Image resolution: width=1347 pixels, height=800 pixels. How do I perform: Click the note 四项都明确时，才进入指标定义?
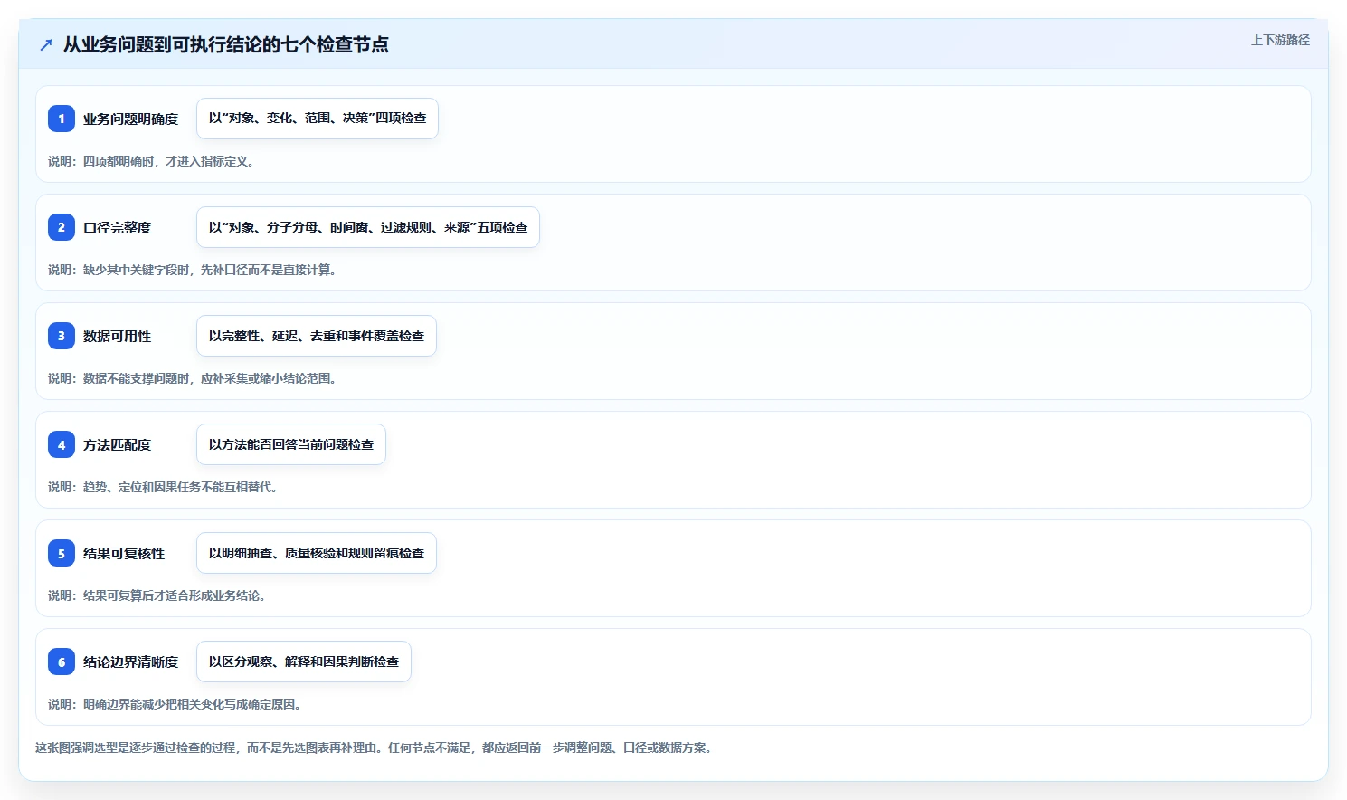point(154,161)
